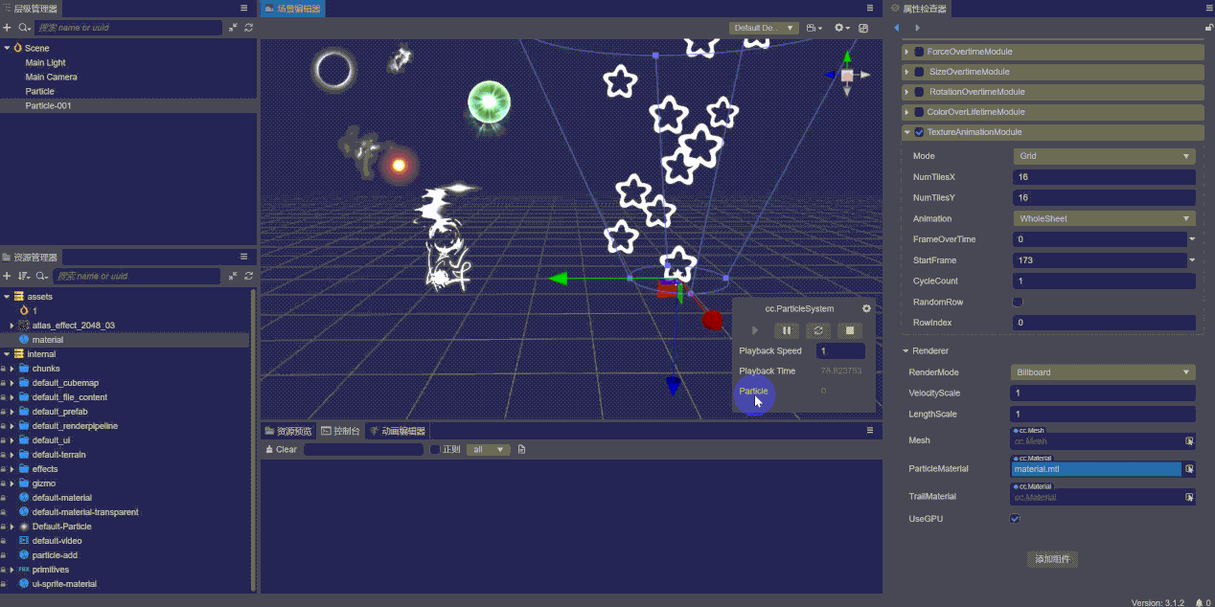Collapse all nodes in hierarchy panel
This screenshot has height=607, width=1215.
point(233,28)
